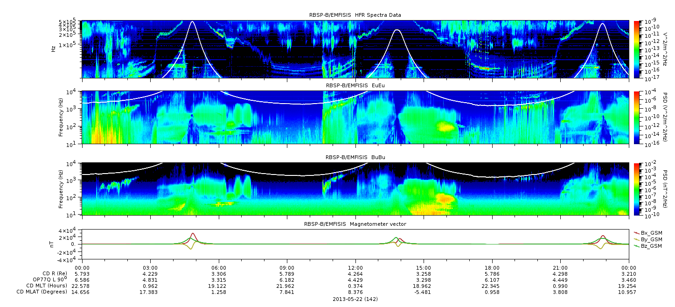Click the HFR Spectra Data plot title
The width and height of the screenshot is (675, 307).
(355, 15)
